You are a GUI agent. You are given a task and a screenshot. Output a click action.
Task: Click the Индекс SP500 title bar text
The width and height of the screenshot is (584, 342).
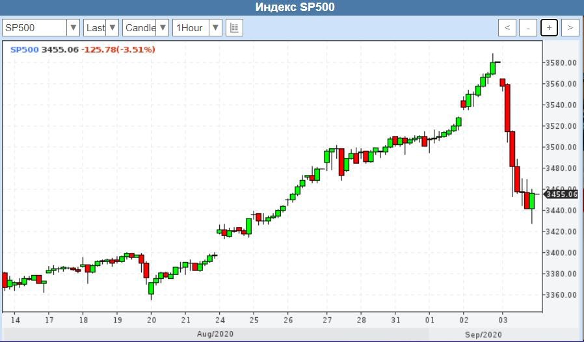point(295,7)
